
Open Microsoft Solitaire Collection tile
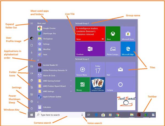(x=98, y=85)
